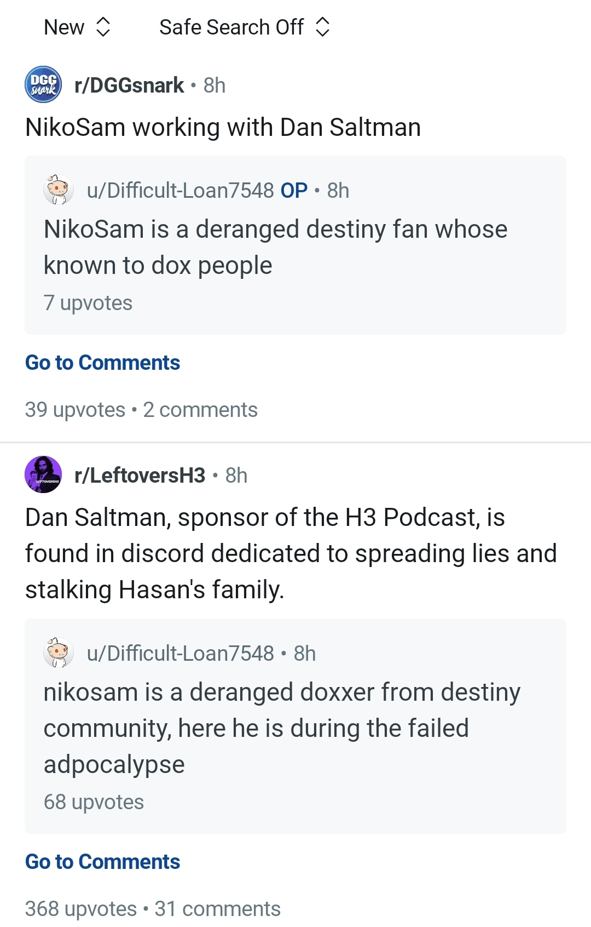The image size is (591, 927).
Task: Open the post about Dan Saltman sponsoring H3 Podcast
Action: tap(291, 553)
